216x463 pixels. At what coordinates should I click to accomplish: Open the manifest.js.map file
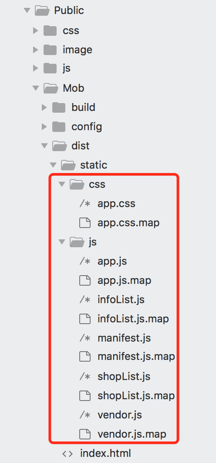coord(136,357)
